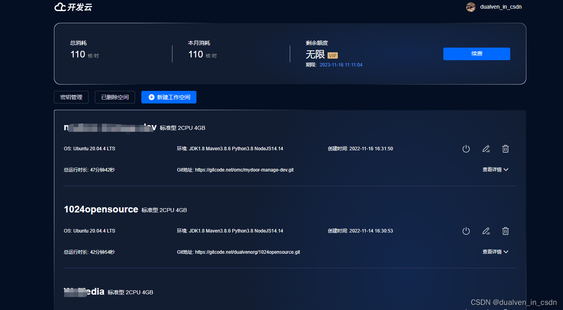Image resolution: width=563 pixels, height=310 pixels.
Task: Click the 开发云 cloud logo icon
Action: tap(60, 7)
